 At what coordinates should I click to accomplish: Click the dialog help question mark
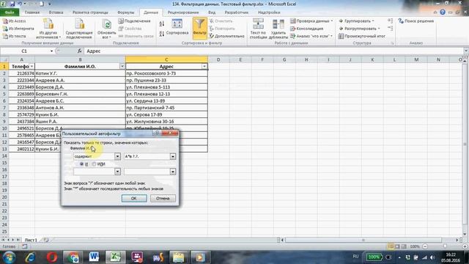coord(158,133)
